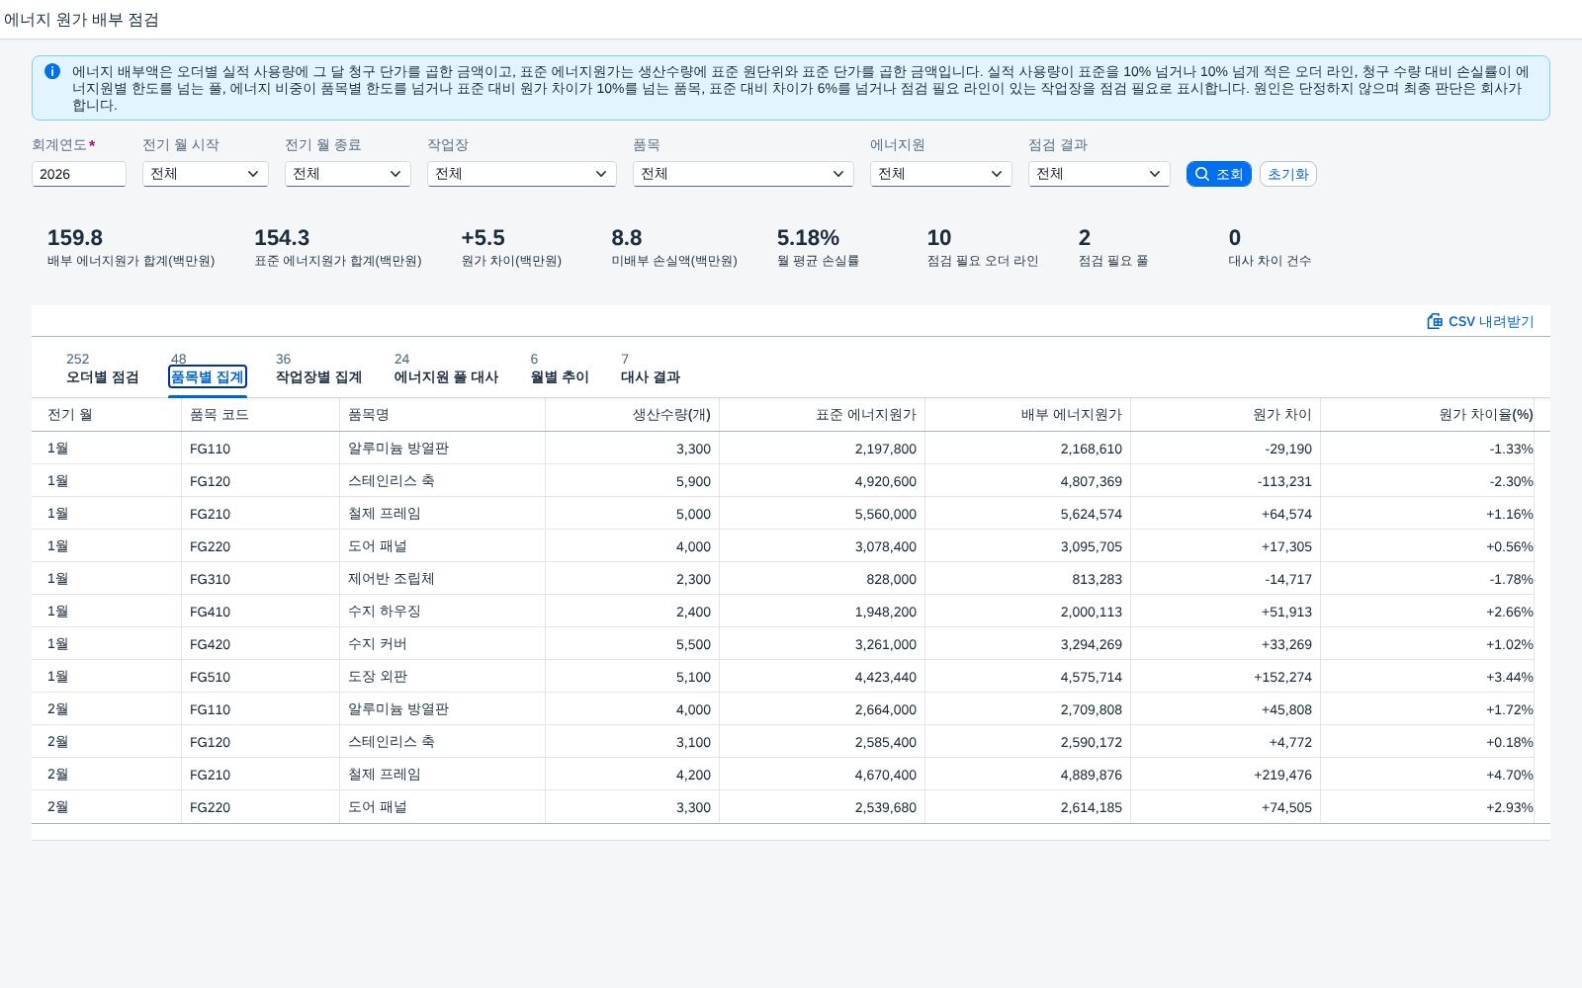Sort by 생산수량(개) column header

pyautogui.click(x=632, y=415)
